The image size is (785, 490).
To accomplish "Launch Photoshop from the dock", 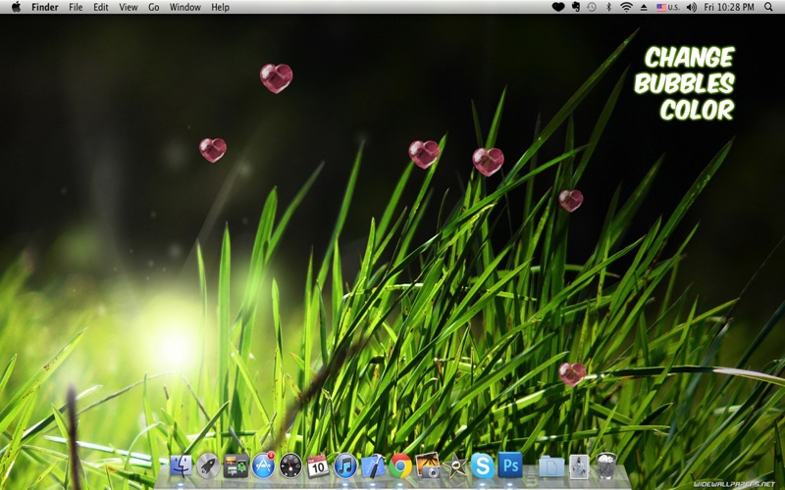I will 509,465.
